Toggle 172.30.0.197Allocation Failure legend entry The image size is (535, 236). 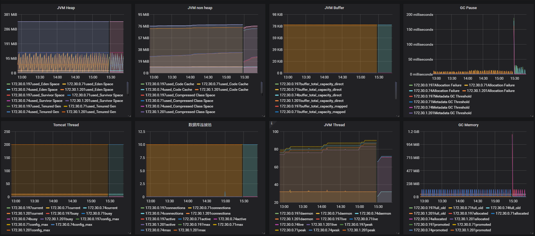(x=438, y=85)
